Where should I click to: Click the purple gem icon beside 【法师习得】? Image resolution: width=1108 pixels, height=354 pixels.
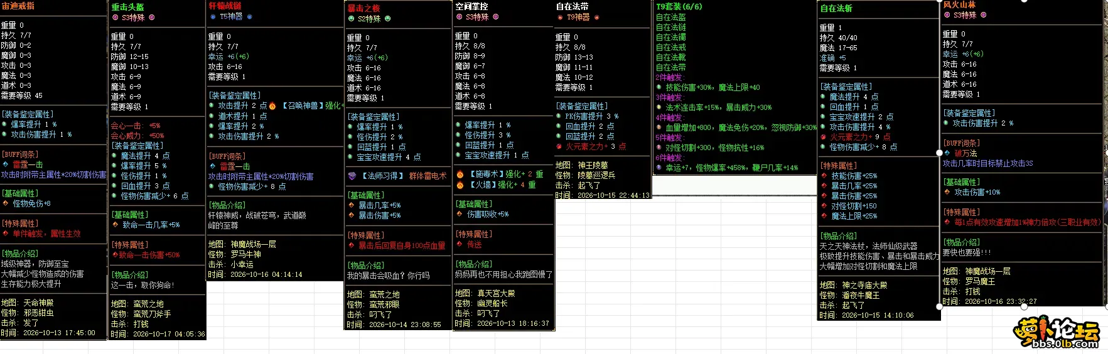[x=352, y=176]
